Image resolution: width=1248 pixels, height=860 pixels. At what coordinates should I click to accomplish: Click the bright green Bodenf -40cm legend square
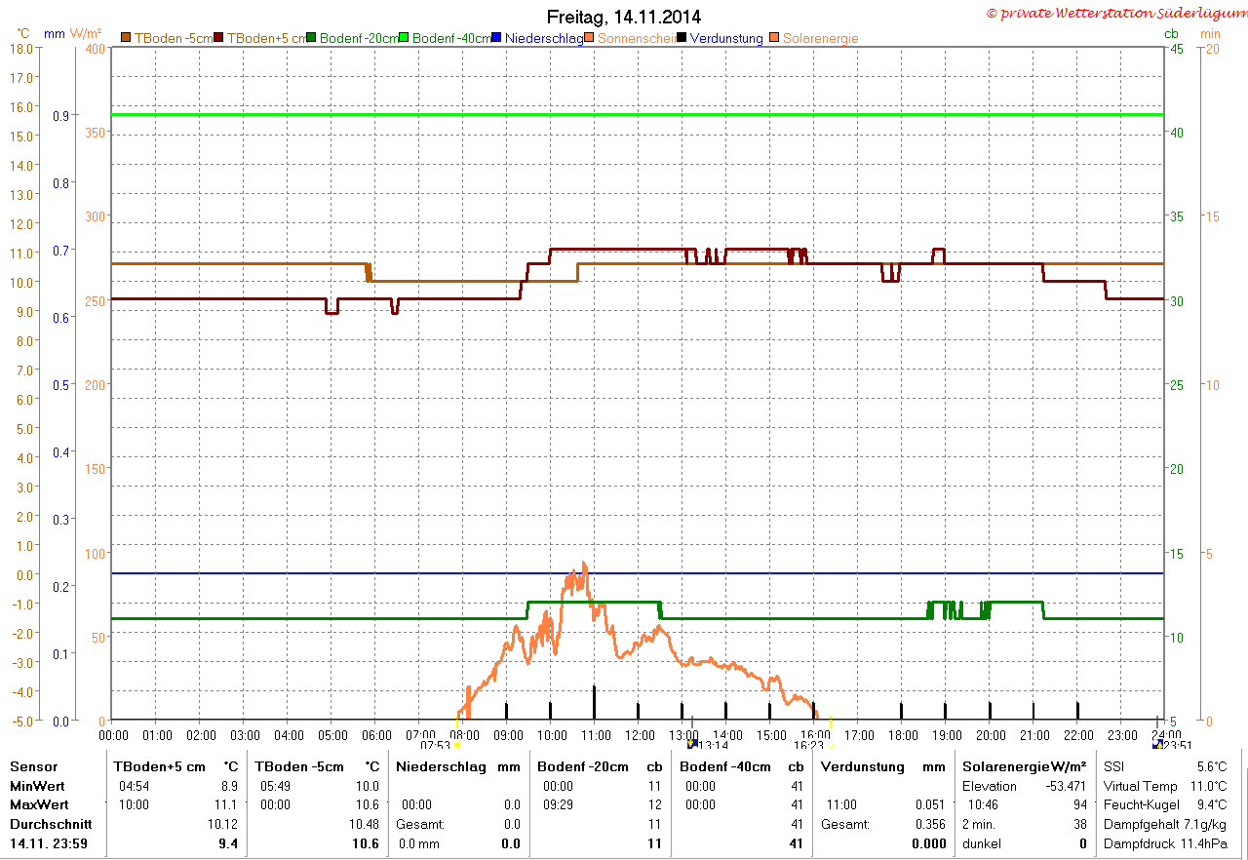(x=404, y=38)
